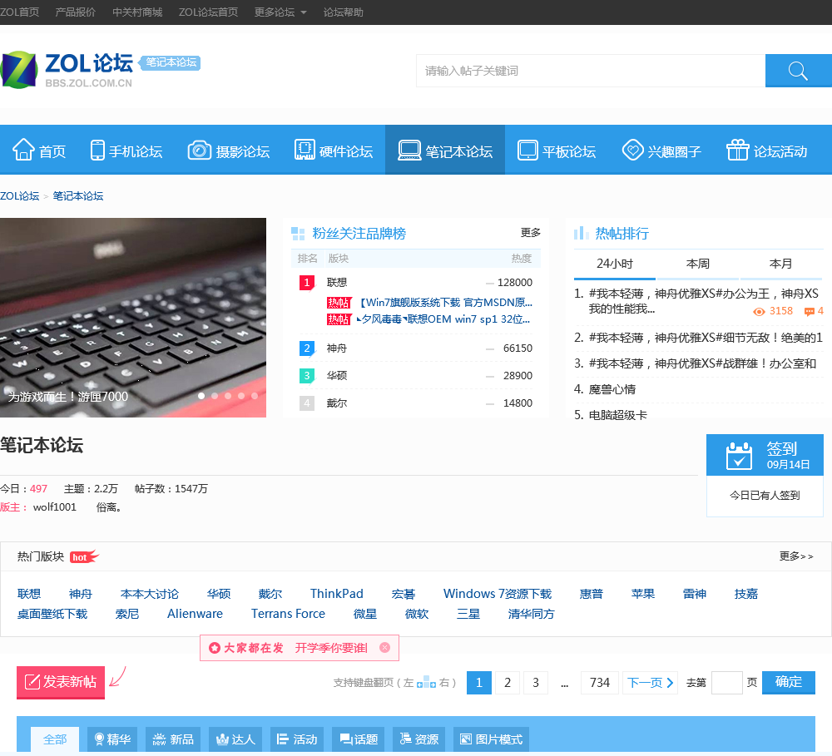The height and width of the screenshot is (756, 832).
Task: Open the Win7旗舰版系统下载 hot post
Action: point(445,303)
